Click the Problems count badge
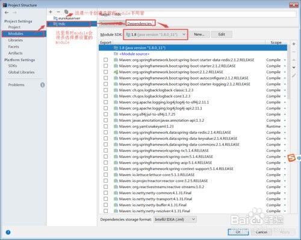The height and width of the screenshot is (240, 301). pyautogui.click(x=43, y=85)
